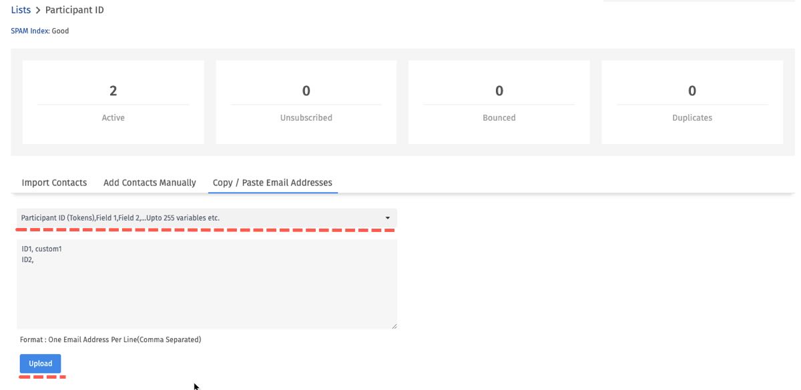Viewport: 801px width, 390px height.
Task: Click the text area resize handle
Action: pos(394,326)
